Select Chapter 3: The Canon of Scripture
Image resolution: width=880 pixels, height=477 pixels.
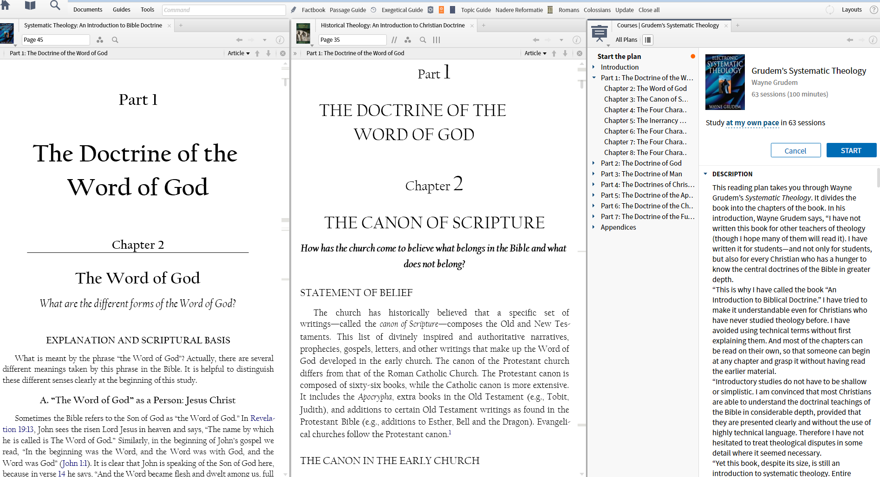tap(646, 99)
